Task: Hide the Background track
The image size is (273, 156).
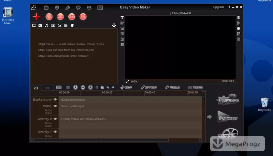Action: 55,100
